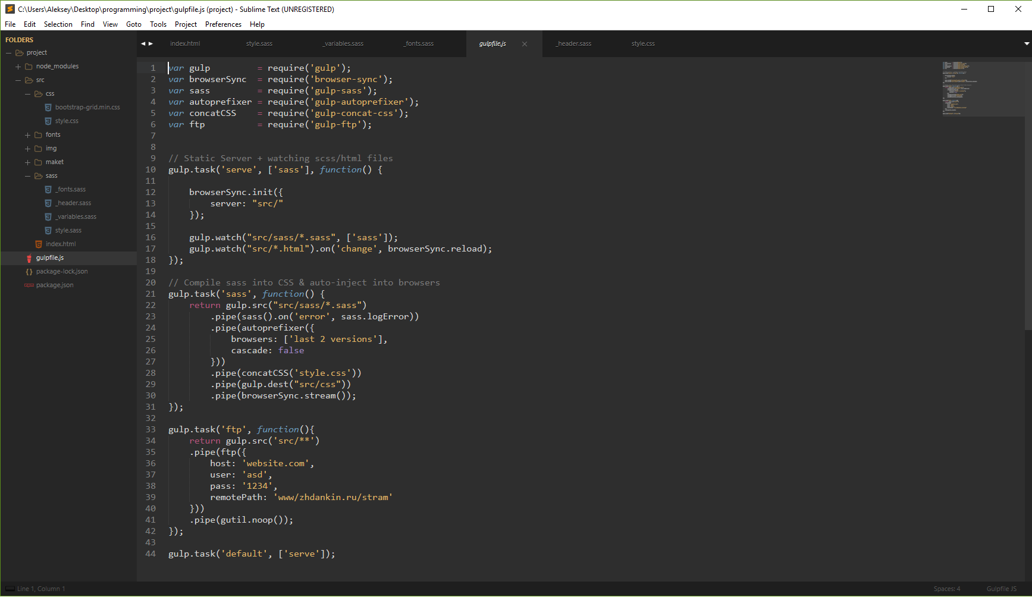This screenshot has width=1032, height=597.
Task: Click the left tab-scroll arrow
Action: pos(143,43)
